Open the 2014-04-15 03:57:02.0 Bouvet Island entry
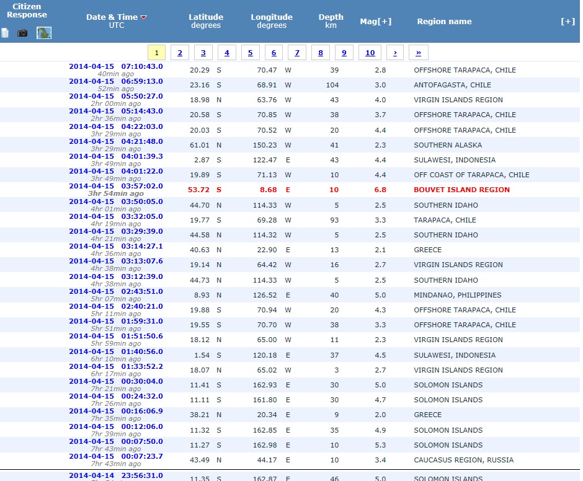Image resolution: width=583 pixels, height=481 pixels. click(x=116, y=186)
